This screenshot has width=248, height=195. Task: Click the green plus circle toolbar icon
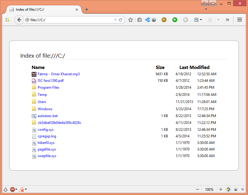[175, 20]
